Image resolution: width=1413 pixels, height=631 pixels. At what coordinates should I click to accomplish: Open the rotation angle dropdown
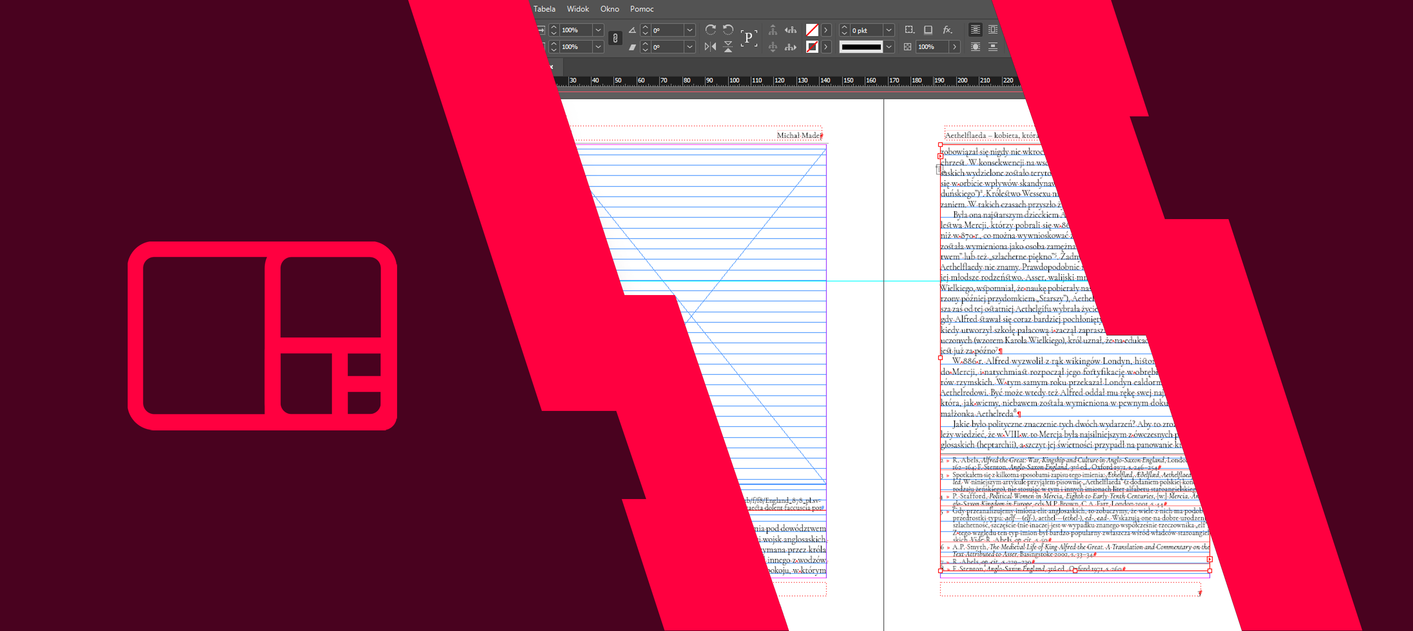coord(690,30)
